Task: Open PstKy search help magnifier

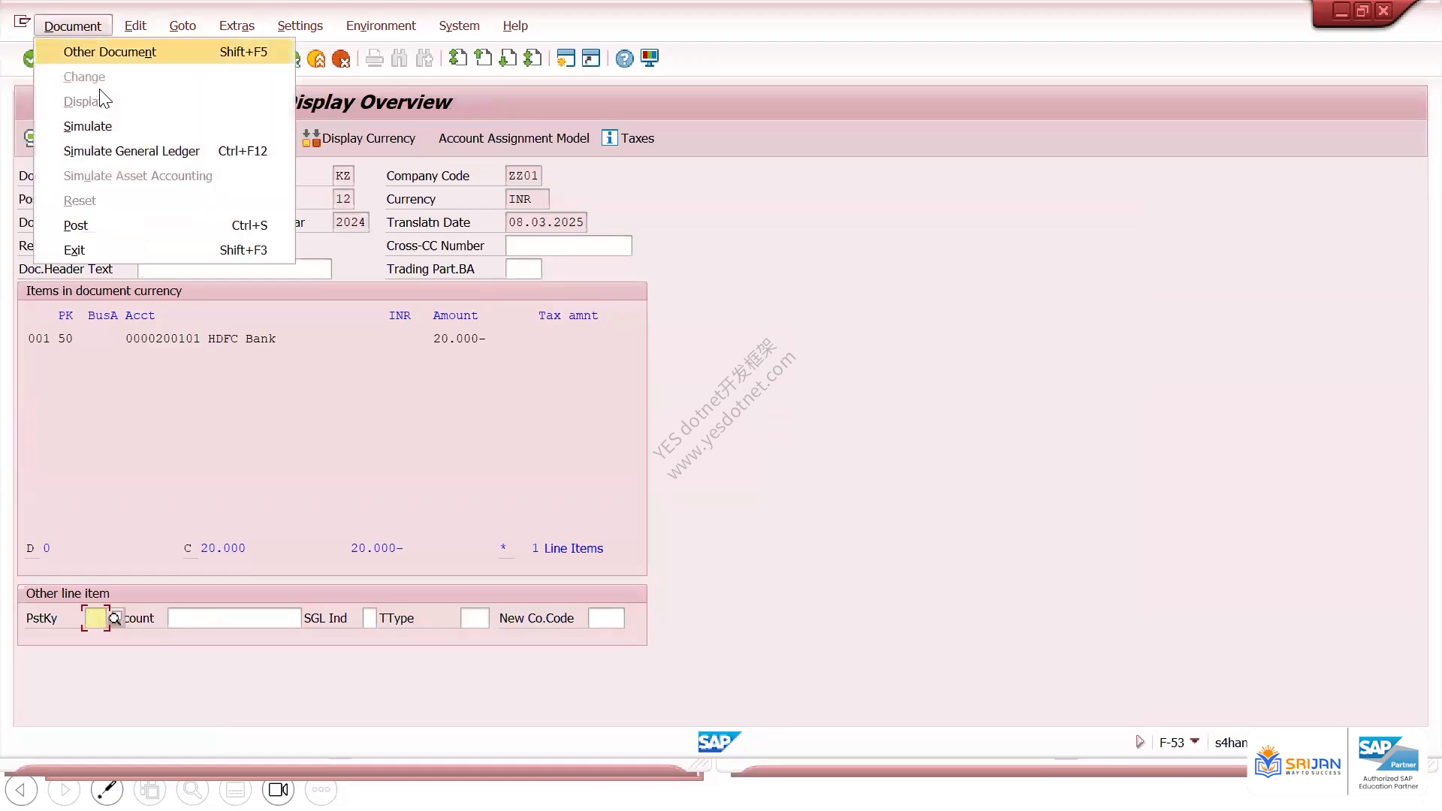Action: tap(115, 619)
